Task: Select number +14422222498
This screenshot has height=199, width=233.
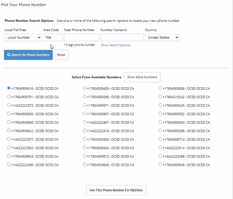Action: coord(9,164)
